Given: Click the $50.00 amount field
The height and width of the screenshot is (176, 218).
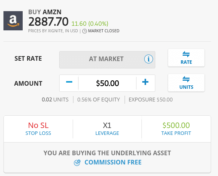Looking at the screenshot, I should pyautogui.click(x=107, y=83).
